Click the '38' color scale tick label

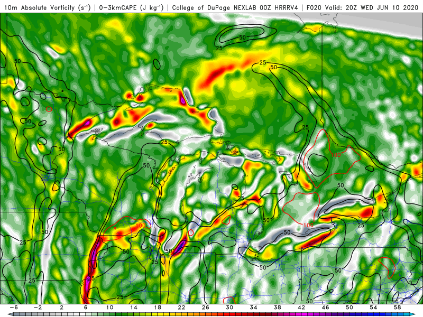277,307
